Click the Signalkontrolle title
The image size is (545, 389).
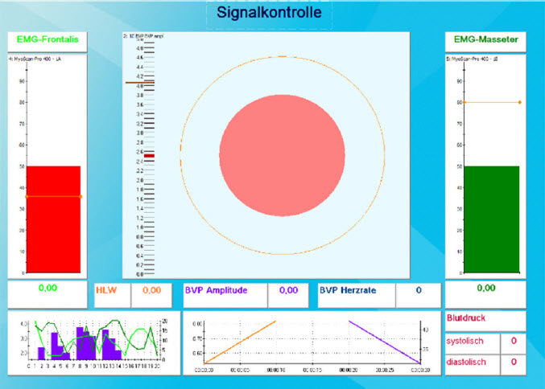269,13
